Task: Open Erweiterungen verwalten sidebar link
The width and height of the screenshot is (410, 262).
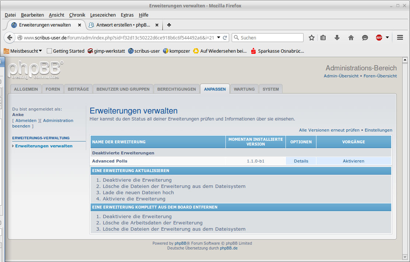Action: tap(44, 146)
